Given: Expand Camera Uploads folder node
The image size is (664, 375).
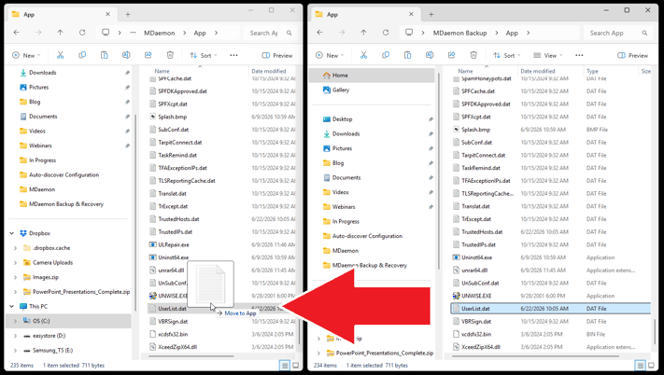Looking at the screenshot, I should [x=16, y=262].
